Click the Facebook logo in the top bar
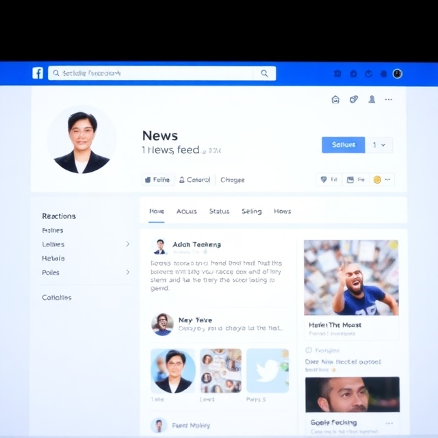 [38, 73]
